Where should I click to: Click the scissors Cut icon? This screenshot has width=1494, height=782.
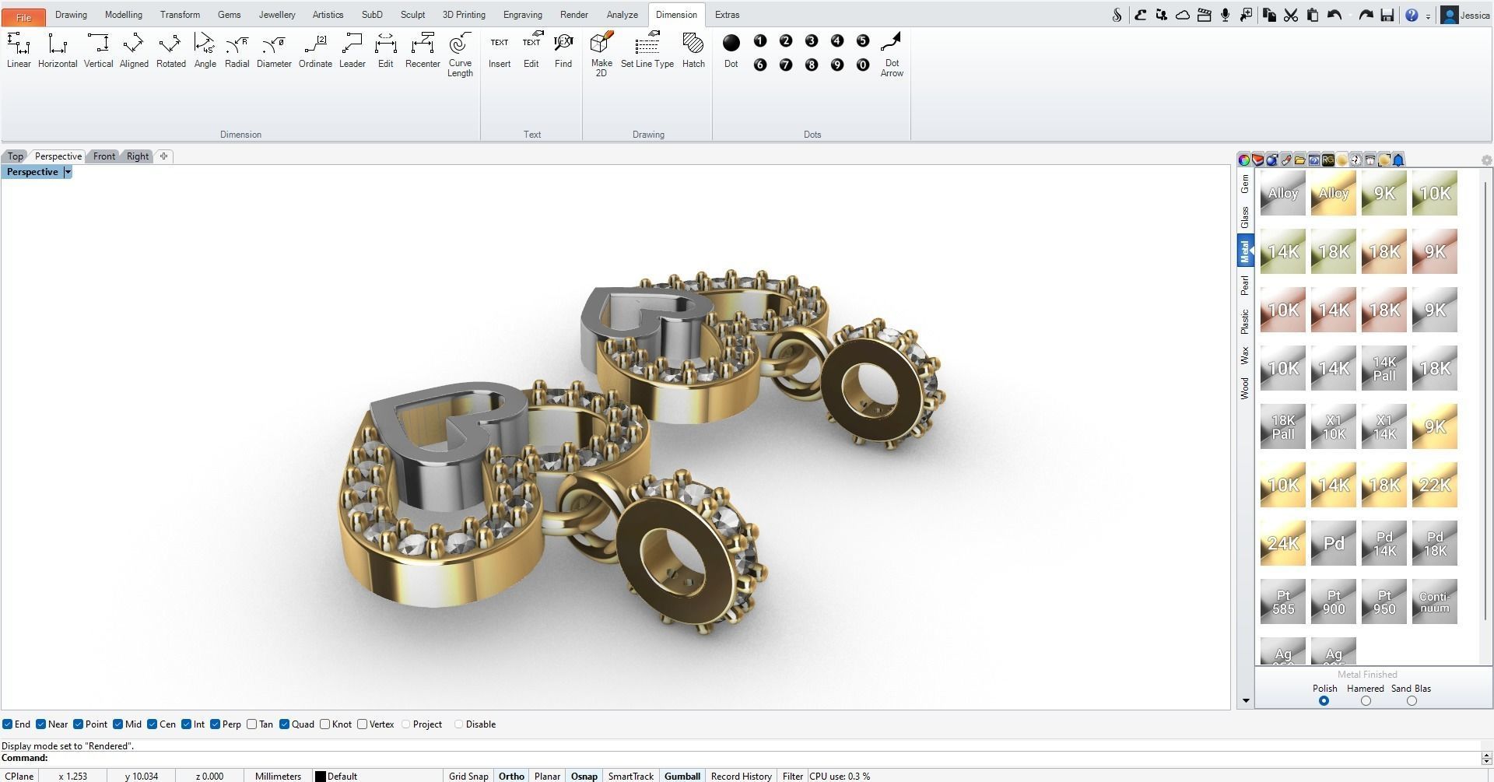pyautogui.click(x=1291, y=15)
